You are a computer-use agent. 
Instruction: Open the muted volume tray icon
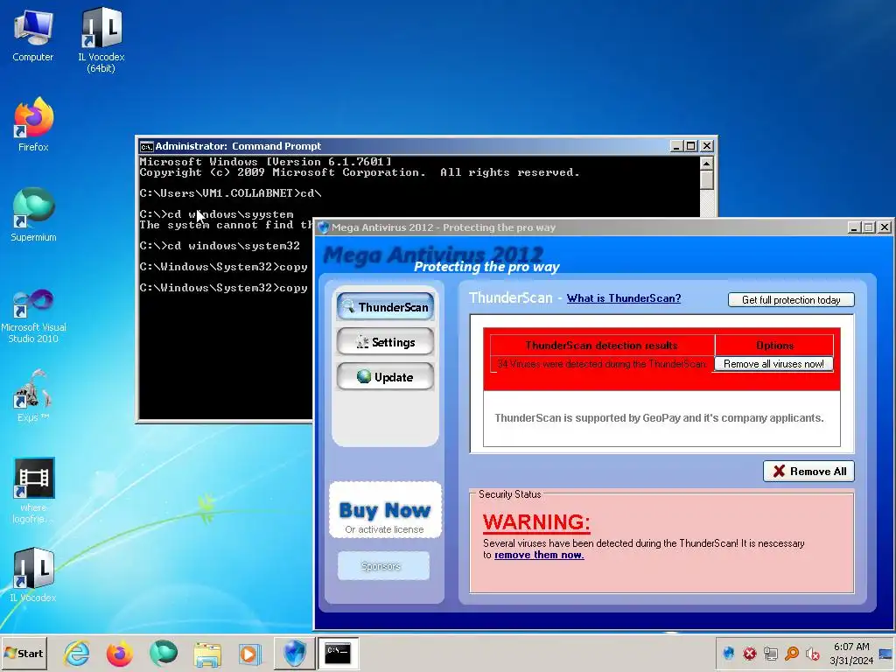point(813,653)
